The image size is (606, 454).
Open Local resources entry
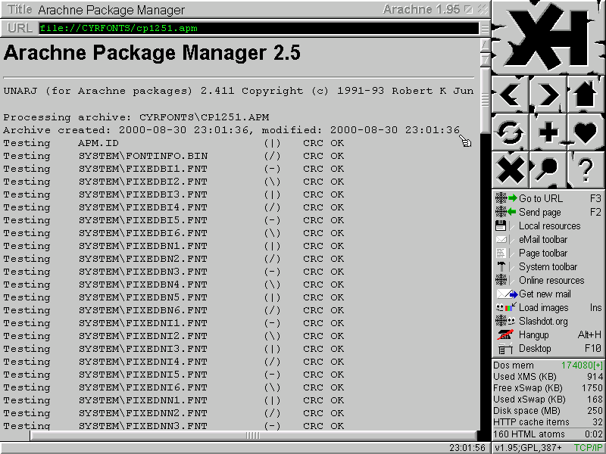pos(548,225)
